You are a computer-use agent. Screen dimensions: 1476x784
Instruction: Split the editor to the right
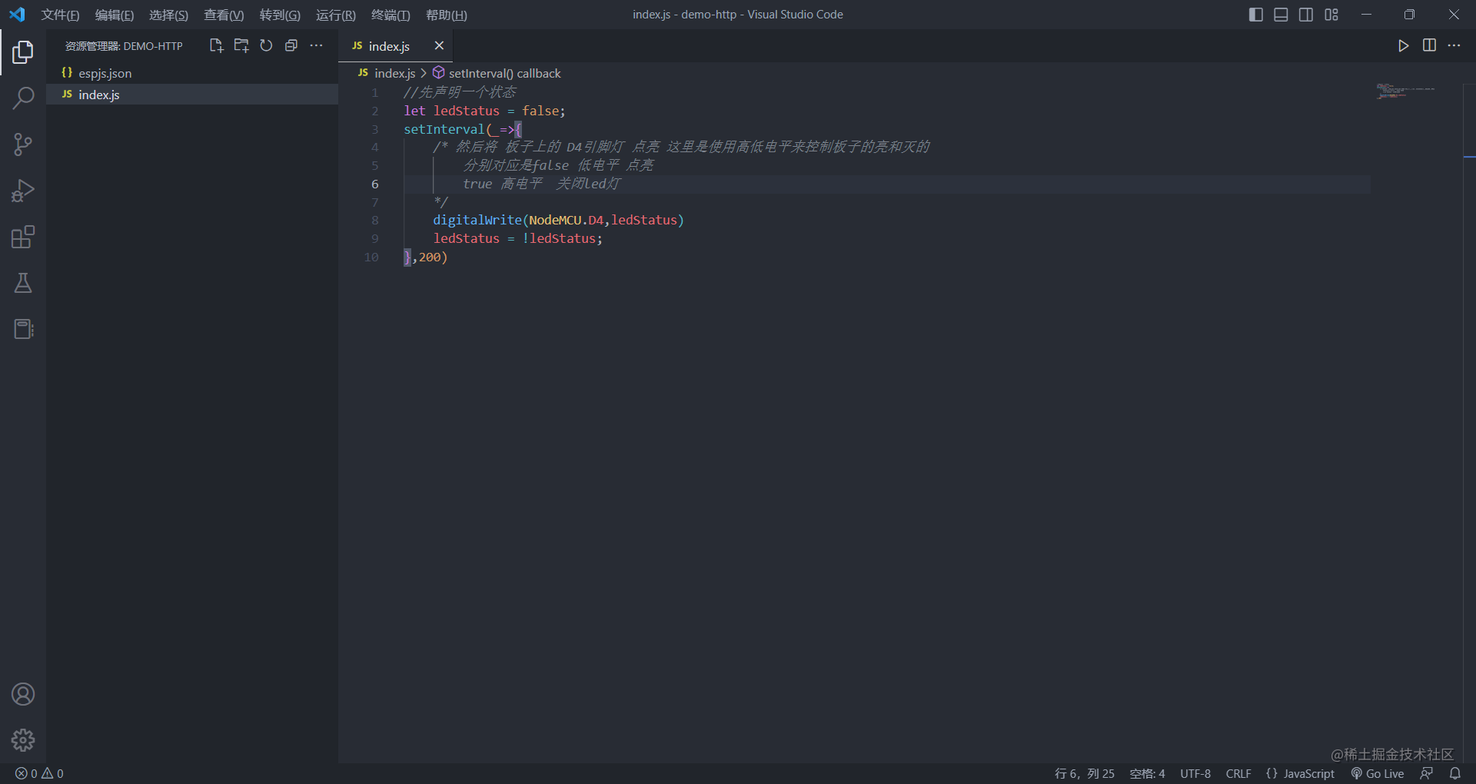click(x=1429, y=45)
